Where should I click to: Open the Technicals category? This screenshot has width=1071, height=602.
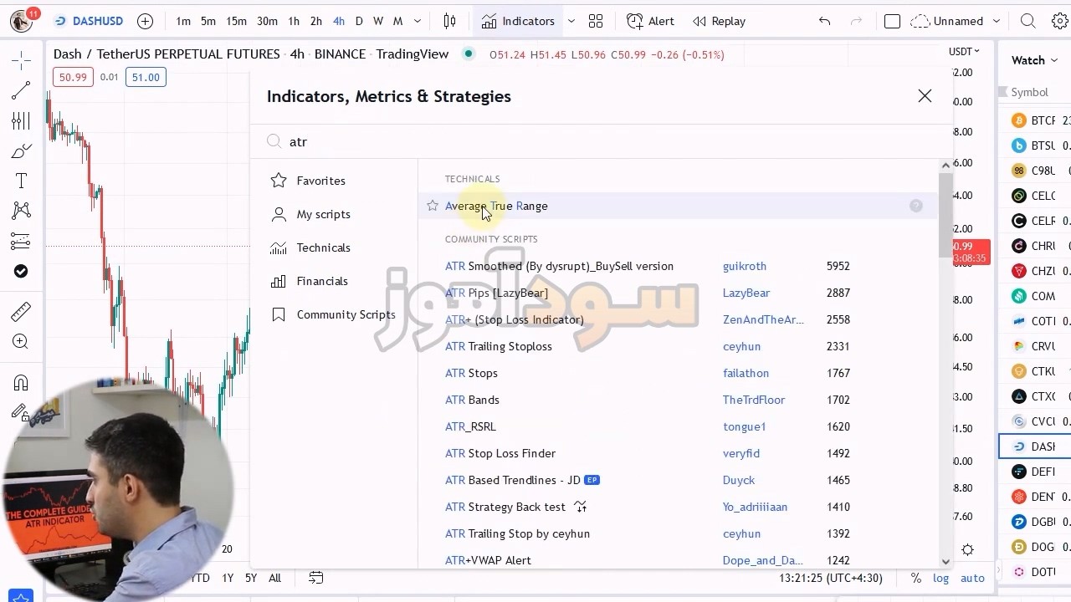[x=311, y=247]
